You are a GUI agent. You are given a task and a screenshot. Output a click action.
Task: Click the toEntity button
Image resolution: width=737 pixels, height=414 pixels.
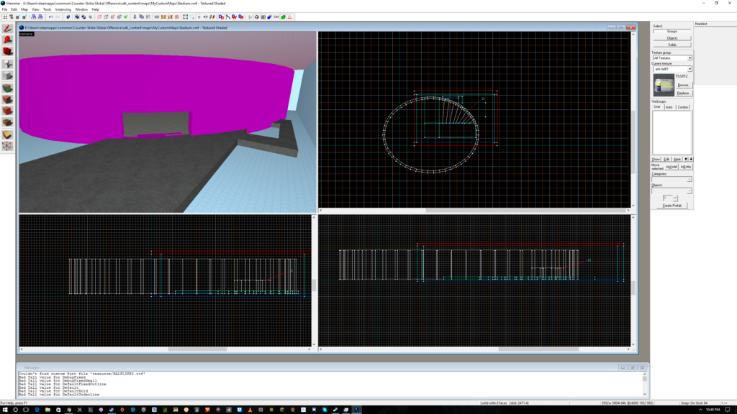click(686, 167)
